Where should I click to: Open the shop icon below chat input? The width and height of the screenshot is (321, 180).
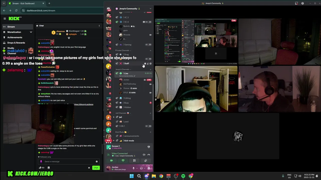click(49, 168)
